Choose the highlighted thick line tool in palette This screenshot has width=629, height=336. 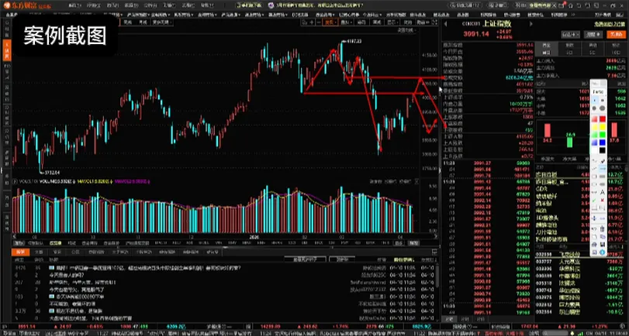click(x=603, y=169)
